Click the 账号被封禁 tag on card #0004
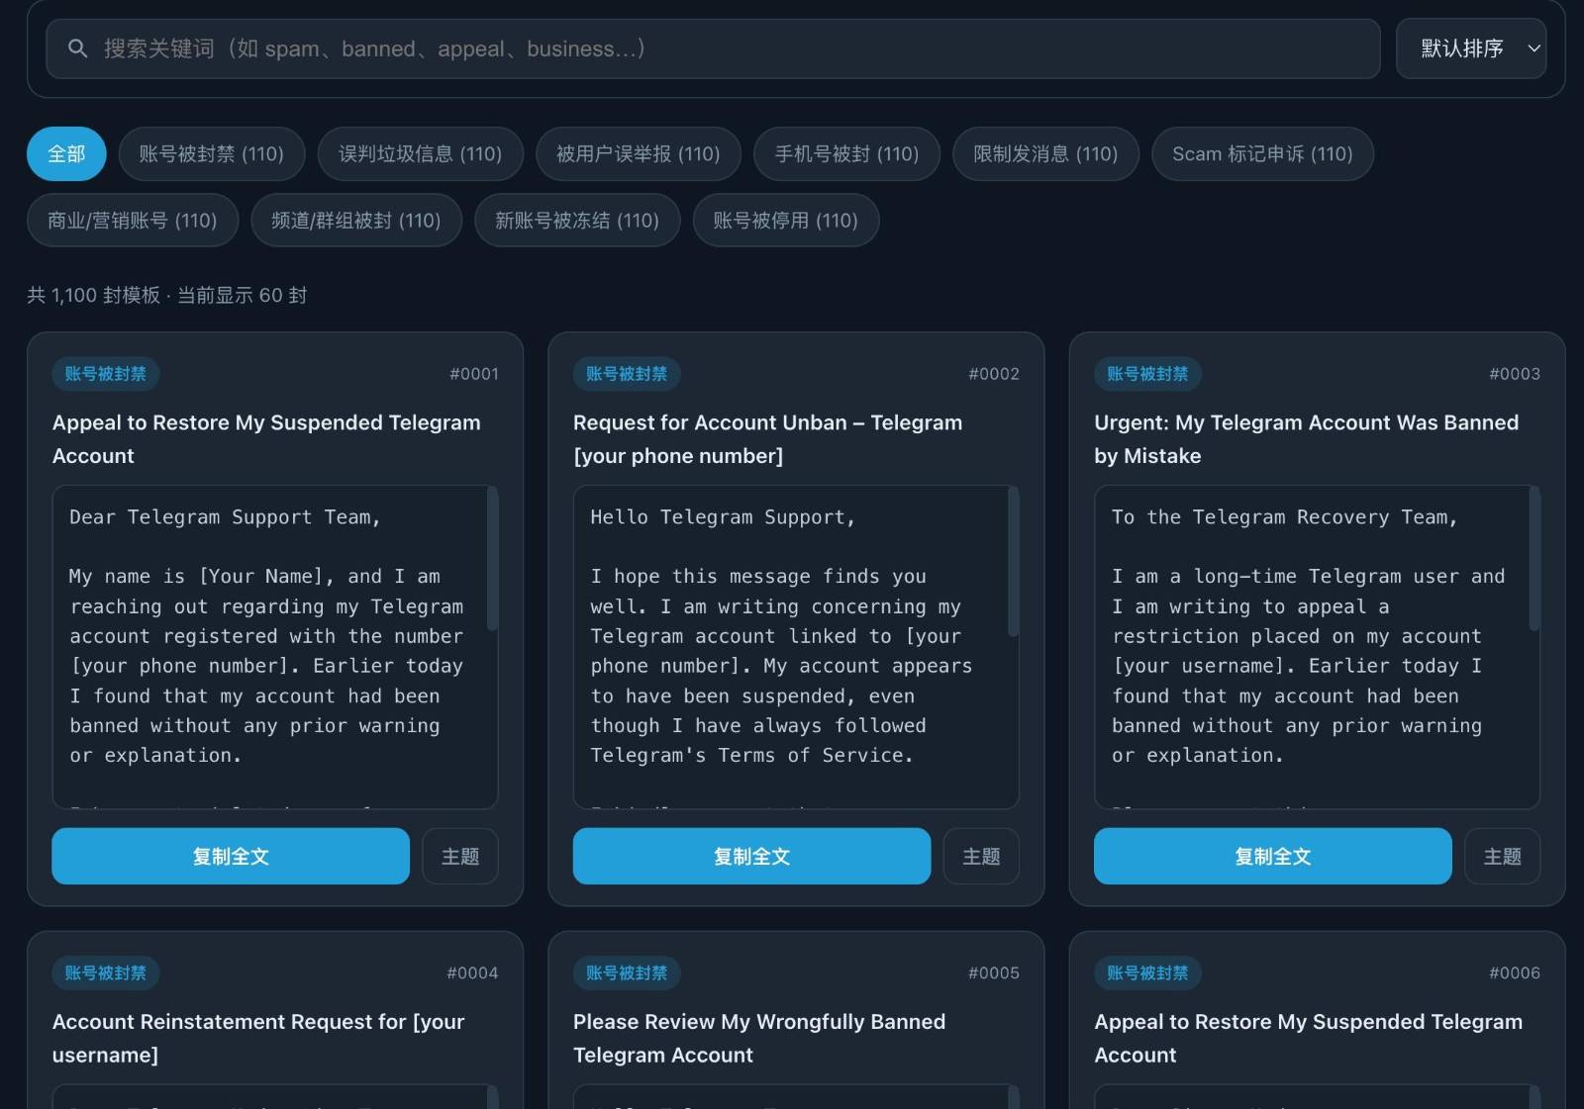1584x1109 pixels. pyautogui.click(x=106, y=972)
